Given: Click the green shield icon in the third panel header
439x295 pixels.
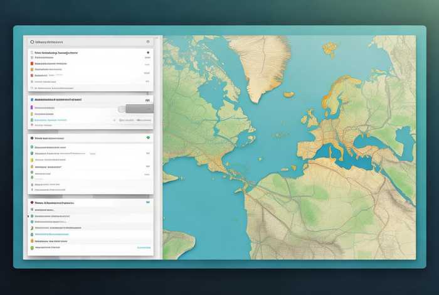Looking at the screenshot, I should pyautogui.click(x=147, y=137).
